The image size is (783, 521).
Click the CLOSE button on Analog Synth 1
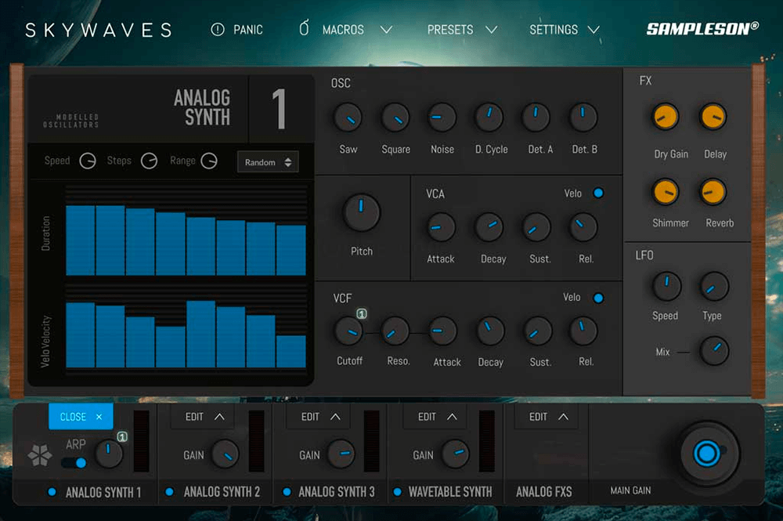[81, 417]
